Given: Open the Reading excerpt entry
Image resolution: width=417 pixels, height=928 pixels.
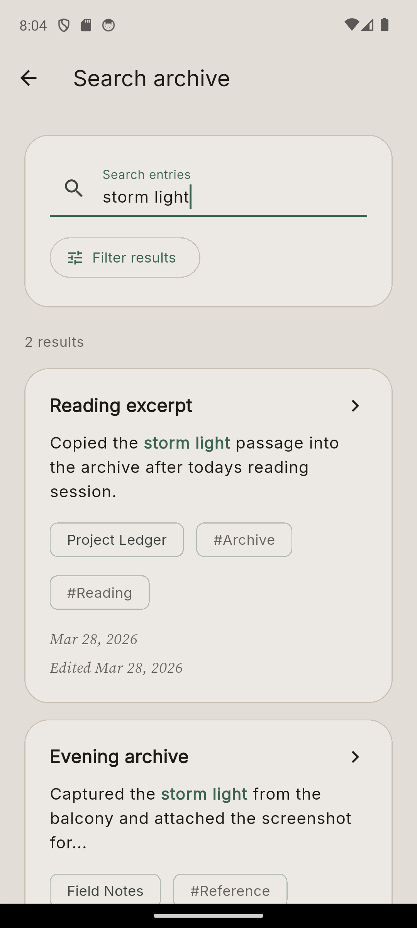Looking at the screenshot, I should [x=121, y=406].
